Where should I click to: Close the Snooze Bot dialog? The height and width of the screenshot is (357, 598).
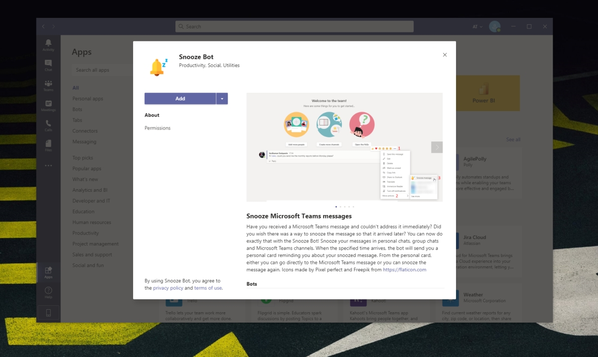pyautogui.click(x=445, y=55)
